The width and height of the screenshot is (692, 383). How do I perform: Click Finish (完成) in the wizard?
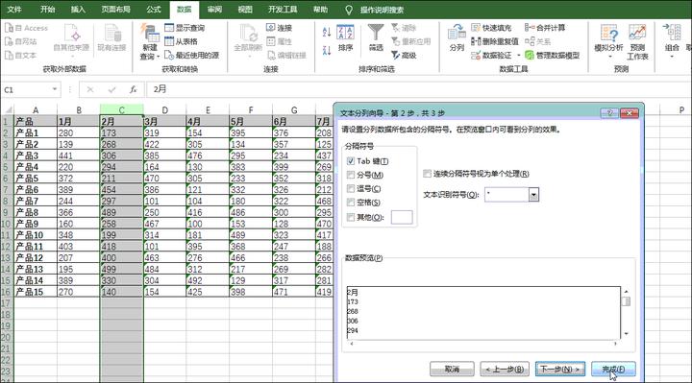(x=613, y=369)
